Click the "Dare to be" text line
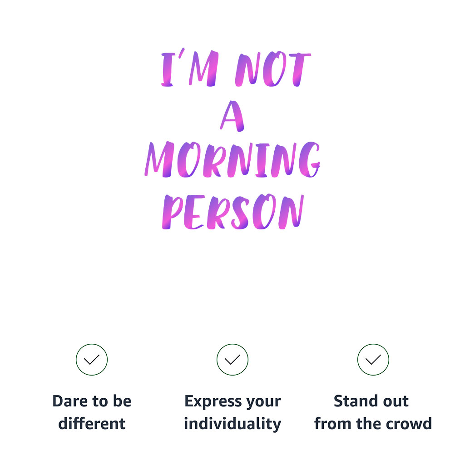The width and height of the screenshot is (465, 465). point(92,401)
